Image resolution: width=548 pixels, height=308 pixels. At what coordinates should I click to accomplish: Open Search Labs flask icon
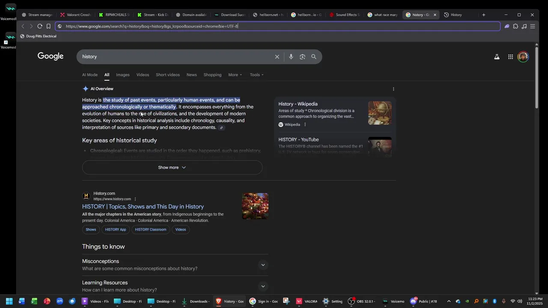pyautogui.click(x=497, y=56)
